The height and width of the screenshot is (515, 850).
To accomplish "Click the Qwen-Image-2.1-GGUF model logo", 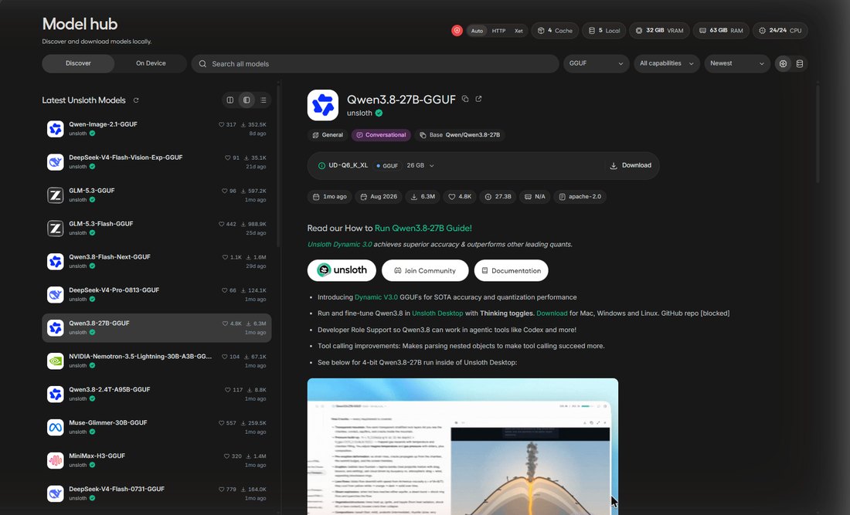I will tap(56, 129).
